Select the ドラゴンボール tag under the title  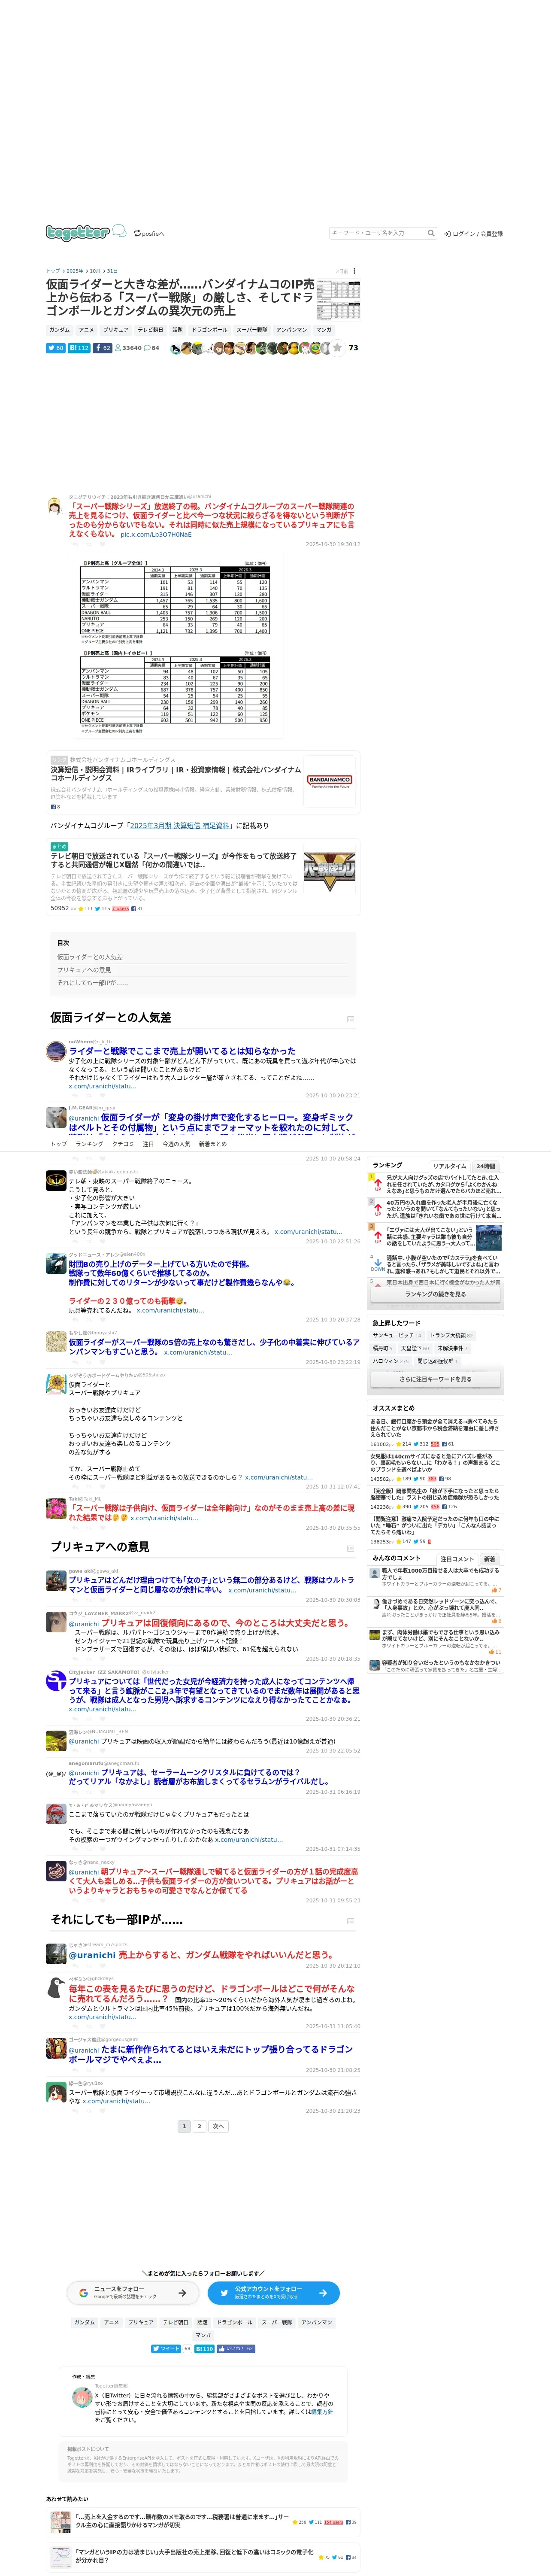(x=210, y=330)
